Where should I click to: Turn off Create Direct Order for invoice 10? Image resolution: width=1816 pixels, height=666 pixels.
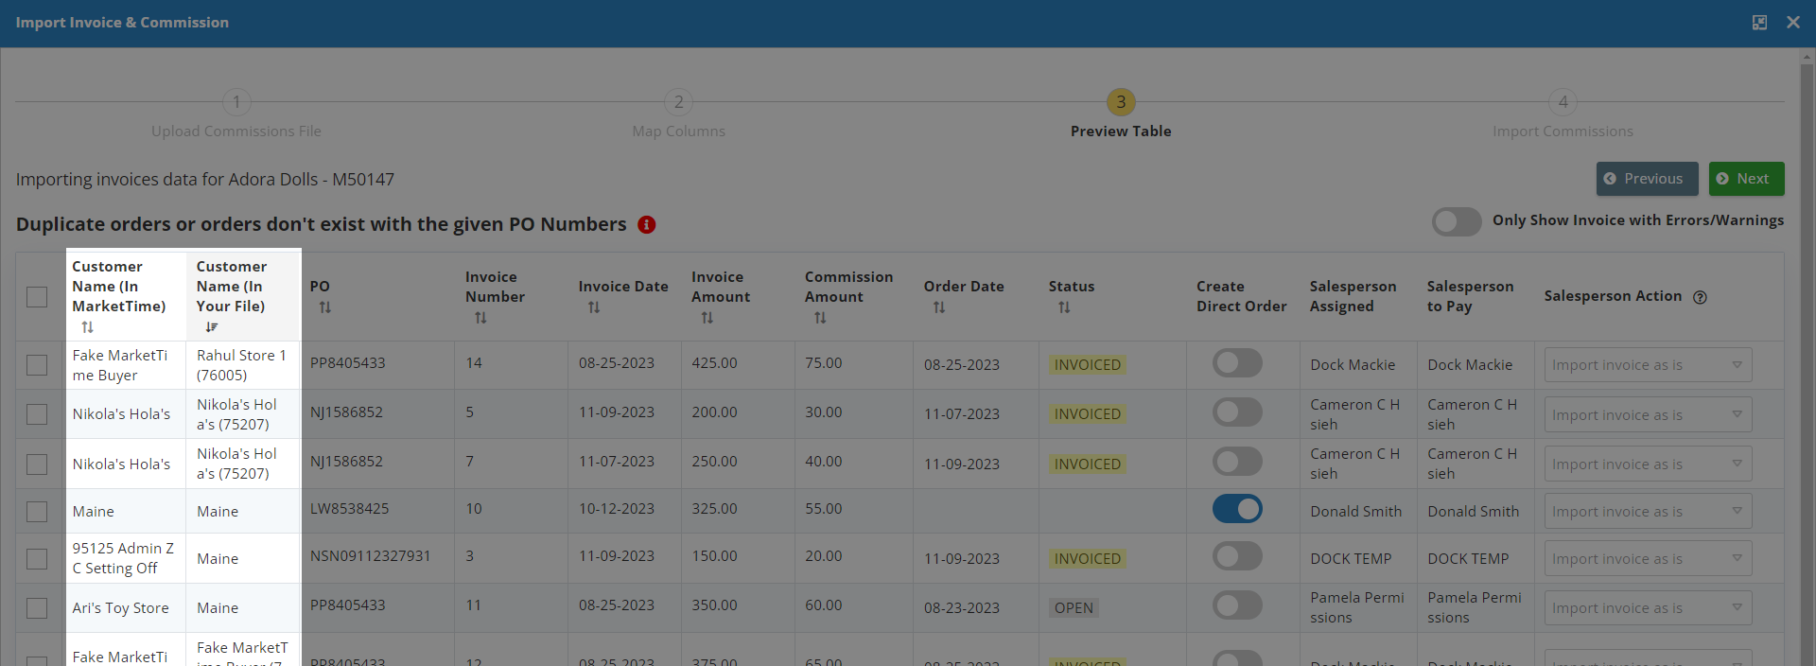coord(1237,509)
